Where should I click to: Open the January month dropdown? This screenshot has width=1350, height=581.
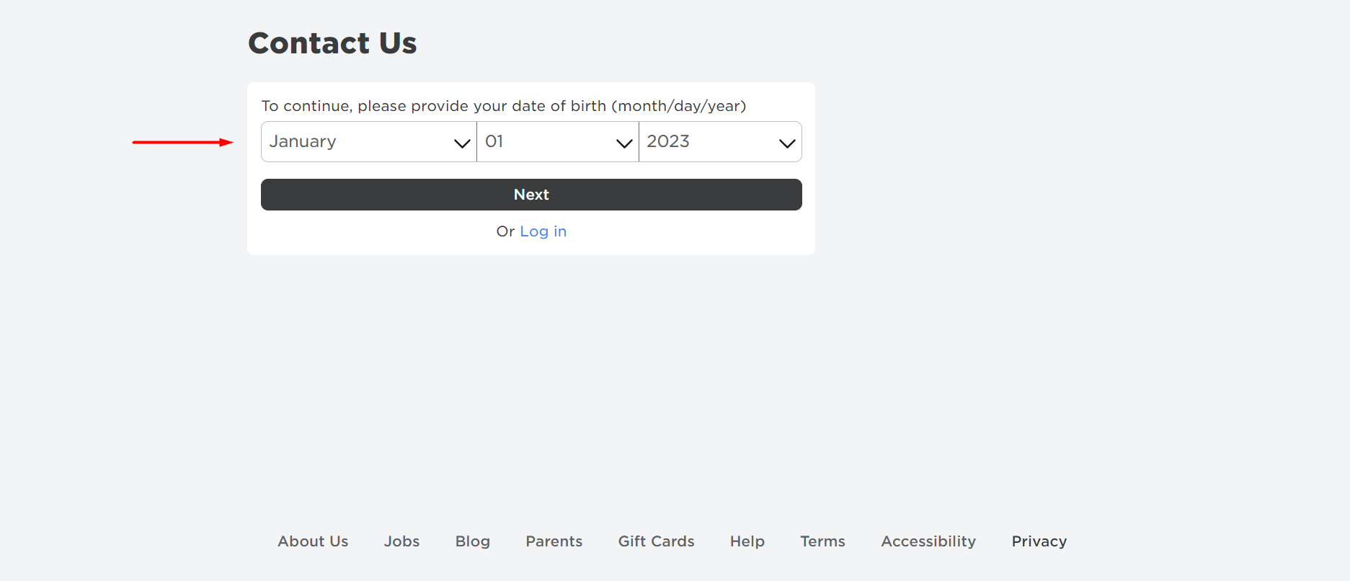click(368, 142)
